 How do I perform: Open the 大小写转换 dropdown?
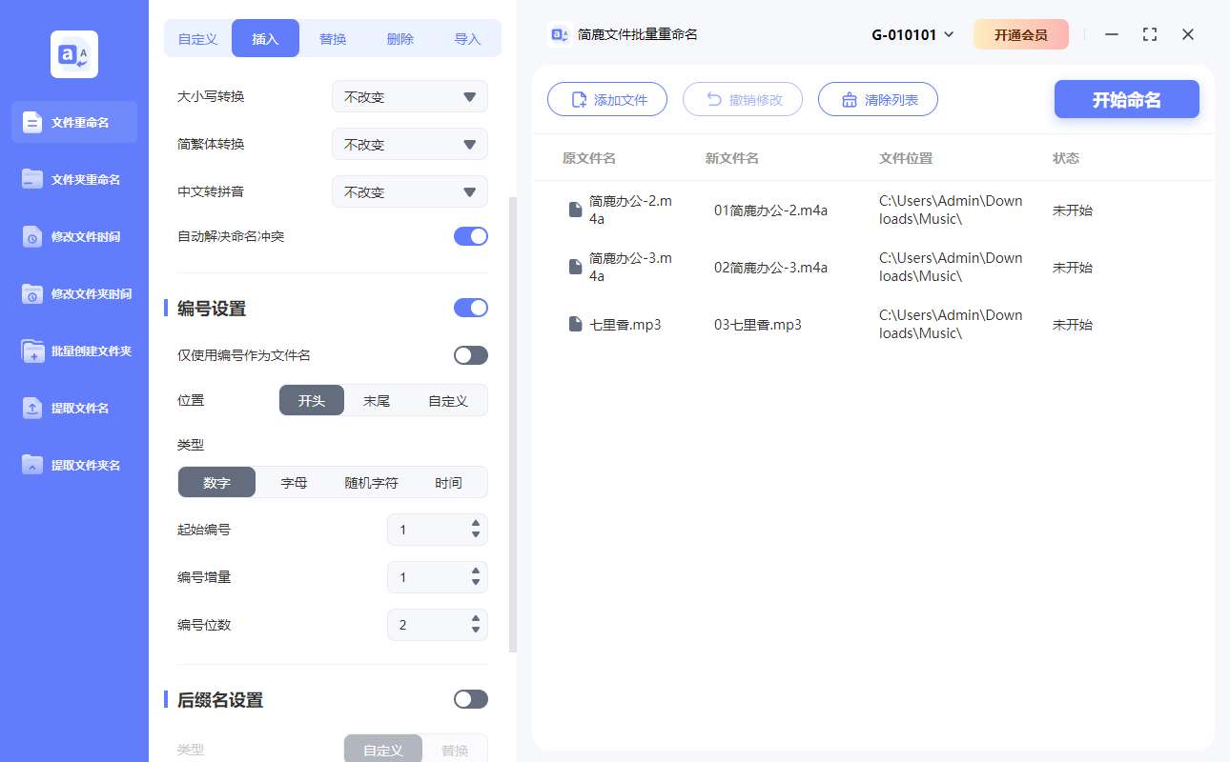coord(409,96)
